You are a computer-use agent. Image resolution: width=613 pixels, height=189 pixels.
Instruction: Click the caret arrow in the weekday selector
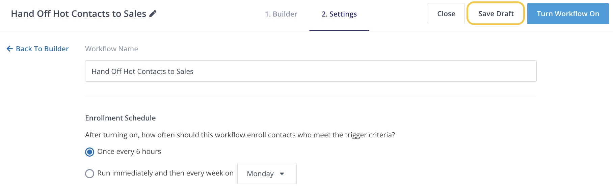pyautogui.click(x=282, y=174)
